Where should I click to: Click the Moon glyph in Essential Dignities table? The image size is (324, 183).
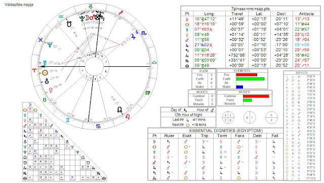[x=154, y=142]
